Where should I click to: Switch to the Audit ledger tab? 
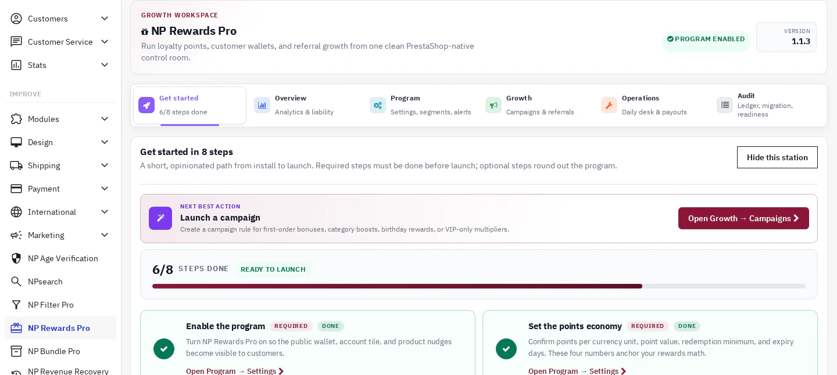pos(768,105)
